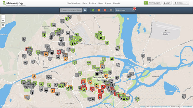Select the orange first-aid cross marker

point(53,91)
